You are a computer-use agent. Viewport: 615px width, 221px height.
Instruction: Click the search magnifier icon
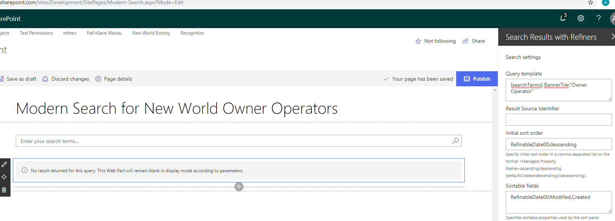coord(455,141)
